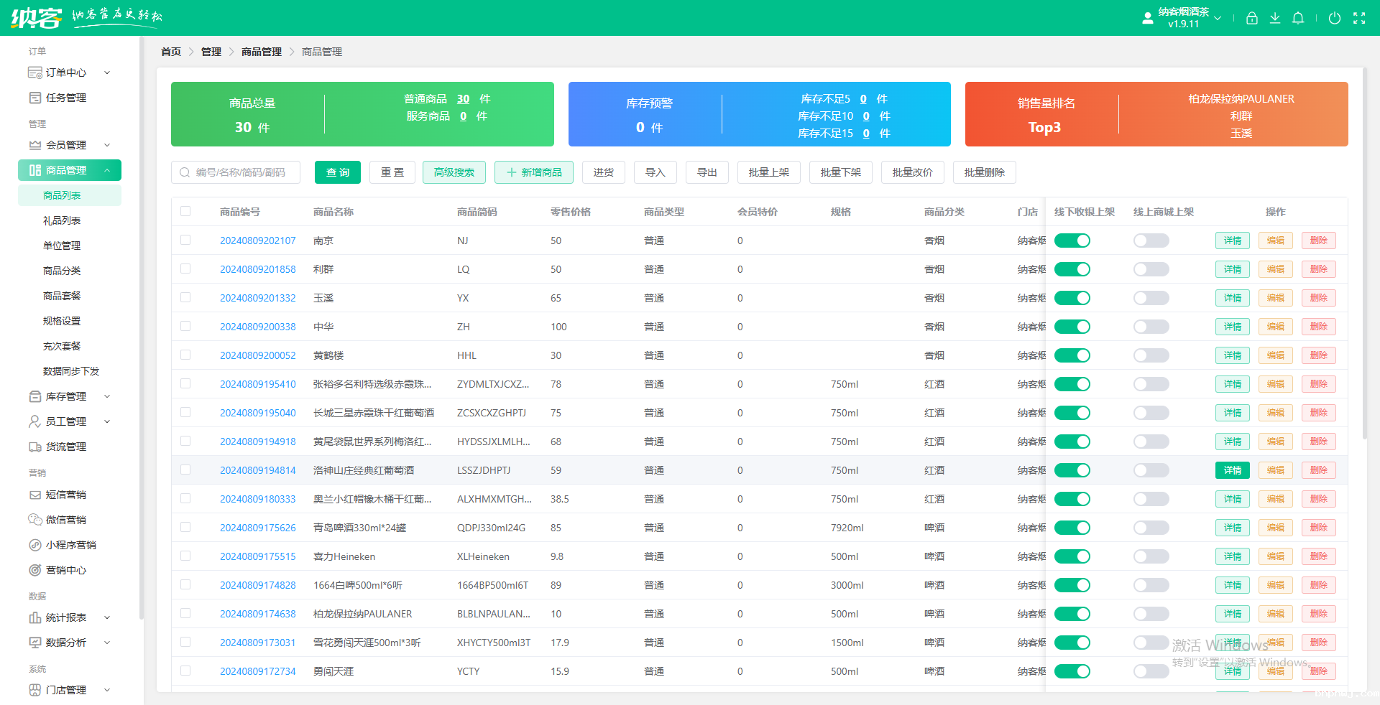The width and height of the screenshot is (1380, 705).
Task: Open the notification bell icon
Action: [1298, 18]
